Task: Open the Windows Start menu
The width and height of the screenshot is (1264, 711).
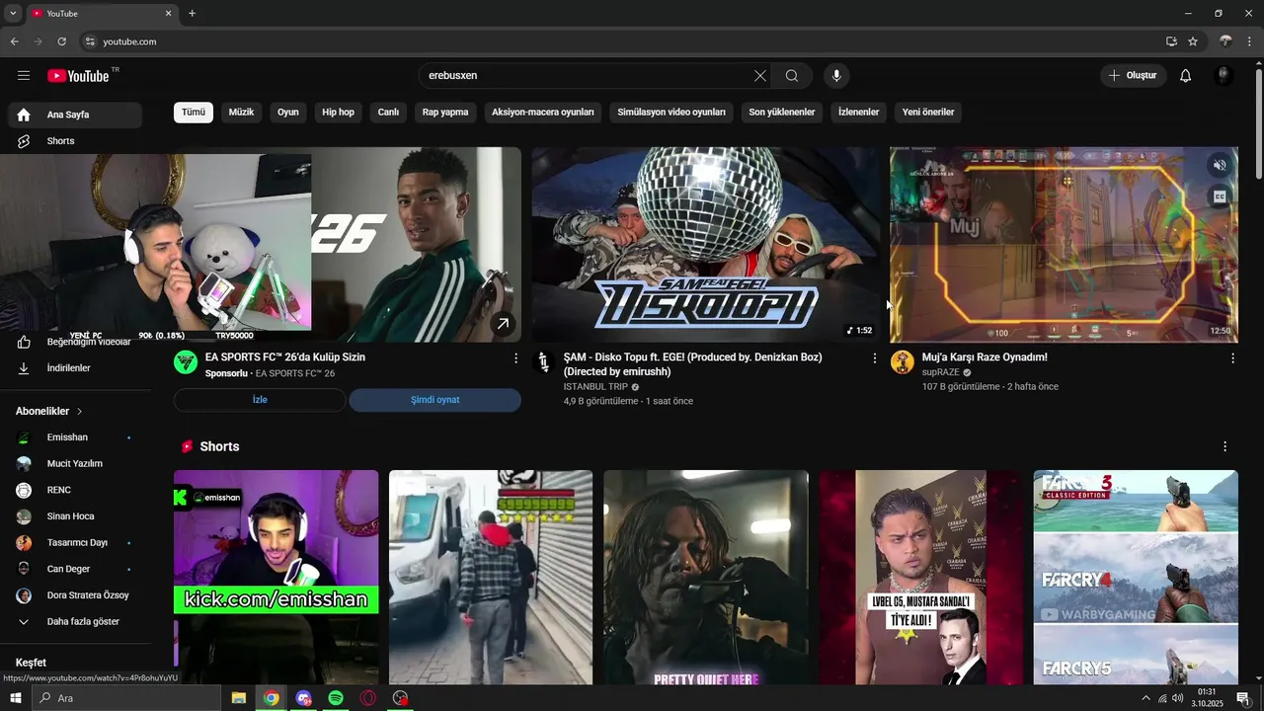Action: (x=16, y=698)
